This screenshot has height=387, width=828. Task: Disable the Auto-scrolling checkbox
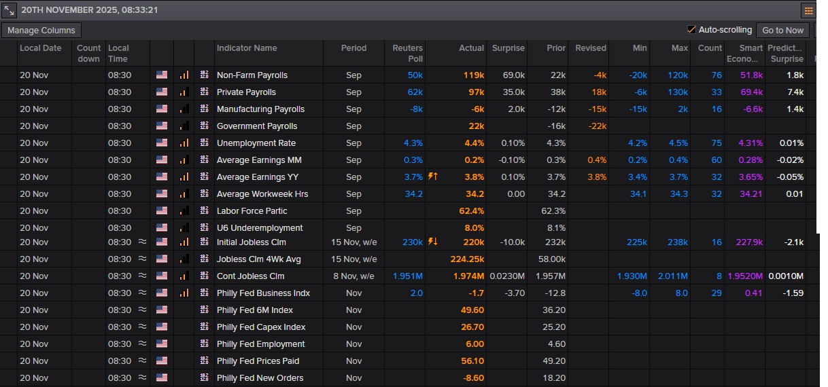point(691,30)
